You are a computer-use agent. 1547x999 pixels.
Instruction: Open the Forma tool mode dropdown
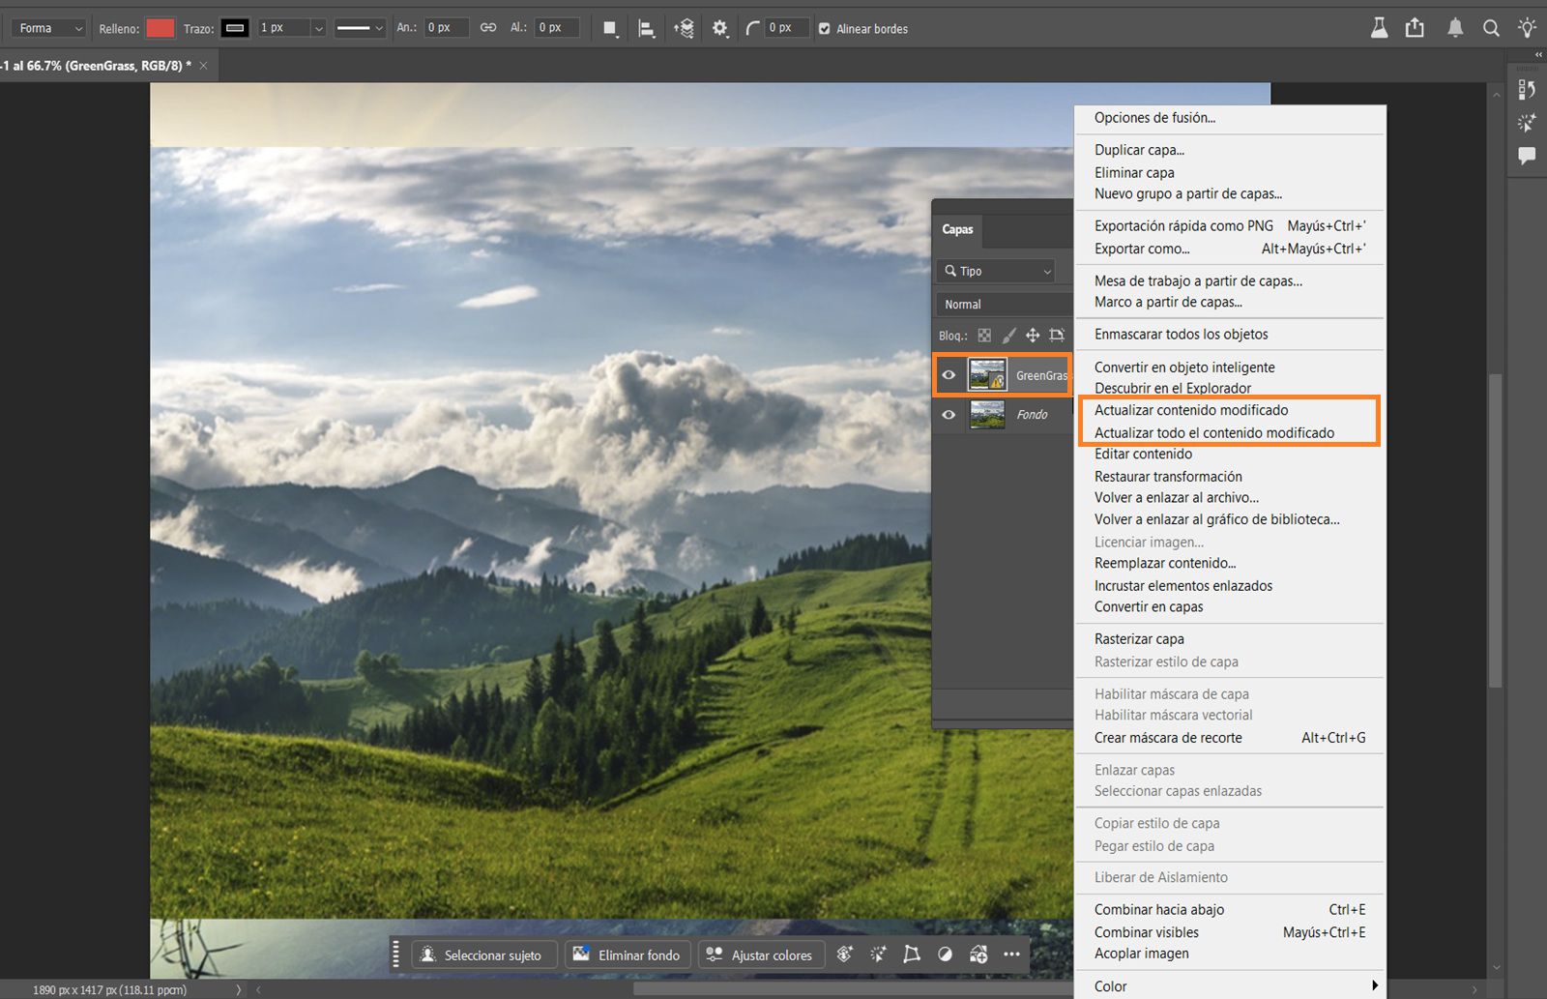click(x=49, y=28)
